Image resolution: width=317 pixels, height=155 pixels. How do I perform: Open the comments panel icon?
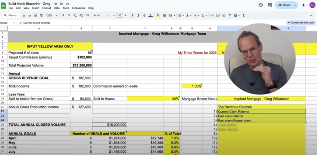[270, 5]
